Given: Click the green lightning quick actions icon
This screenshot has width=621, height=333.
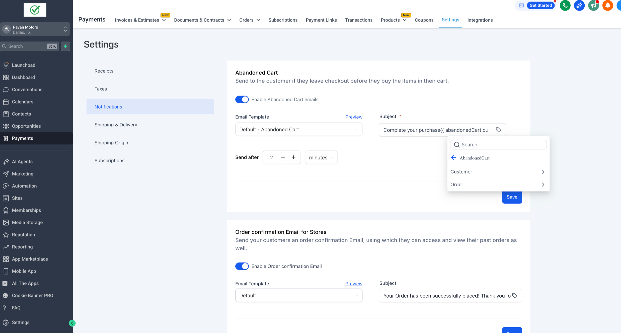Looking at the screenshot, I should coord(65,46).
